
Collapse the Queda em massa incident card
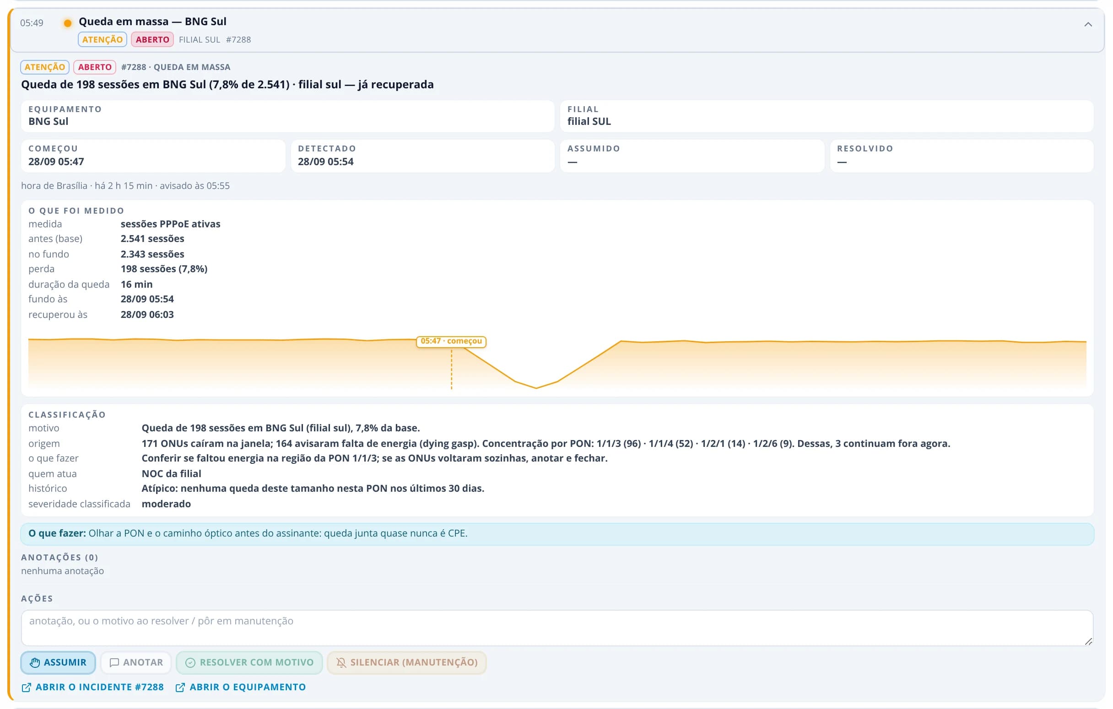(x=1087, y=25)
